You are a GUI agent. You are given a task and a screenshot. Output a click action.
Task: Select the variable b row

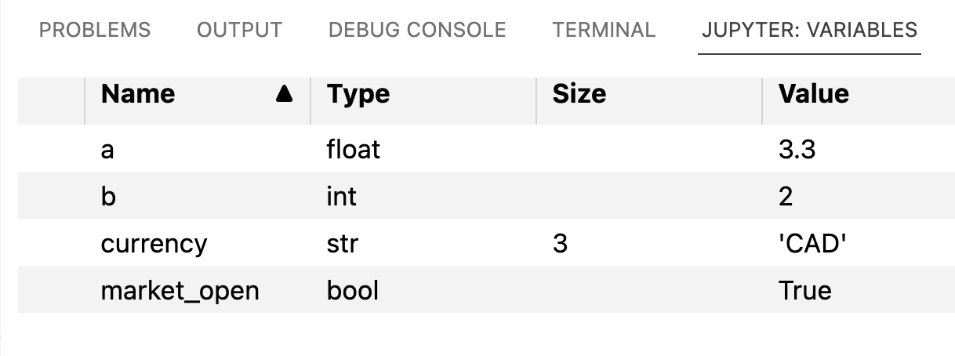486,196
